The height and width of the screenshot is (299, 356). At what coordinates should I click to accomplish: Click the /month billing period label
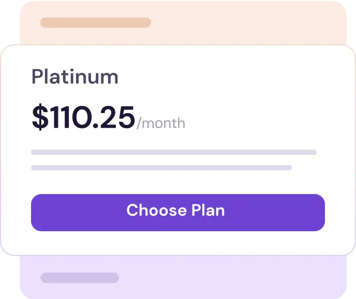pos(161,123)
